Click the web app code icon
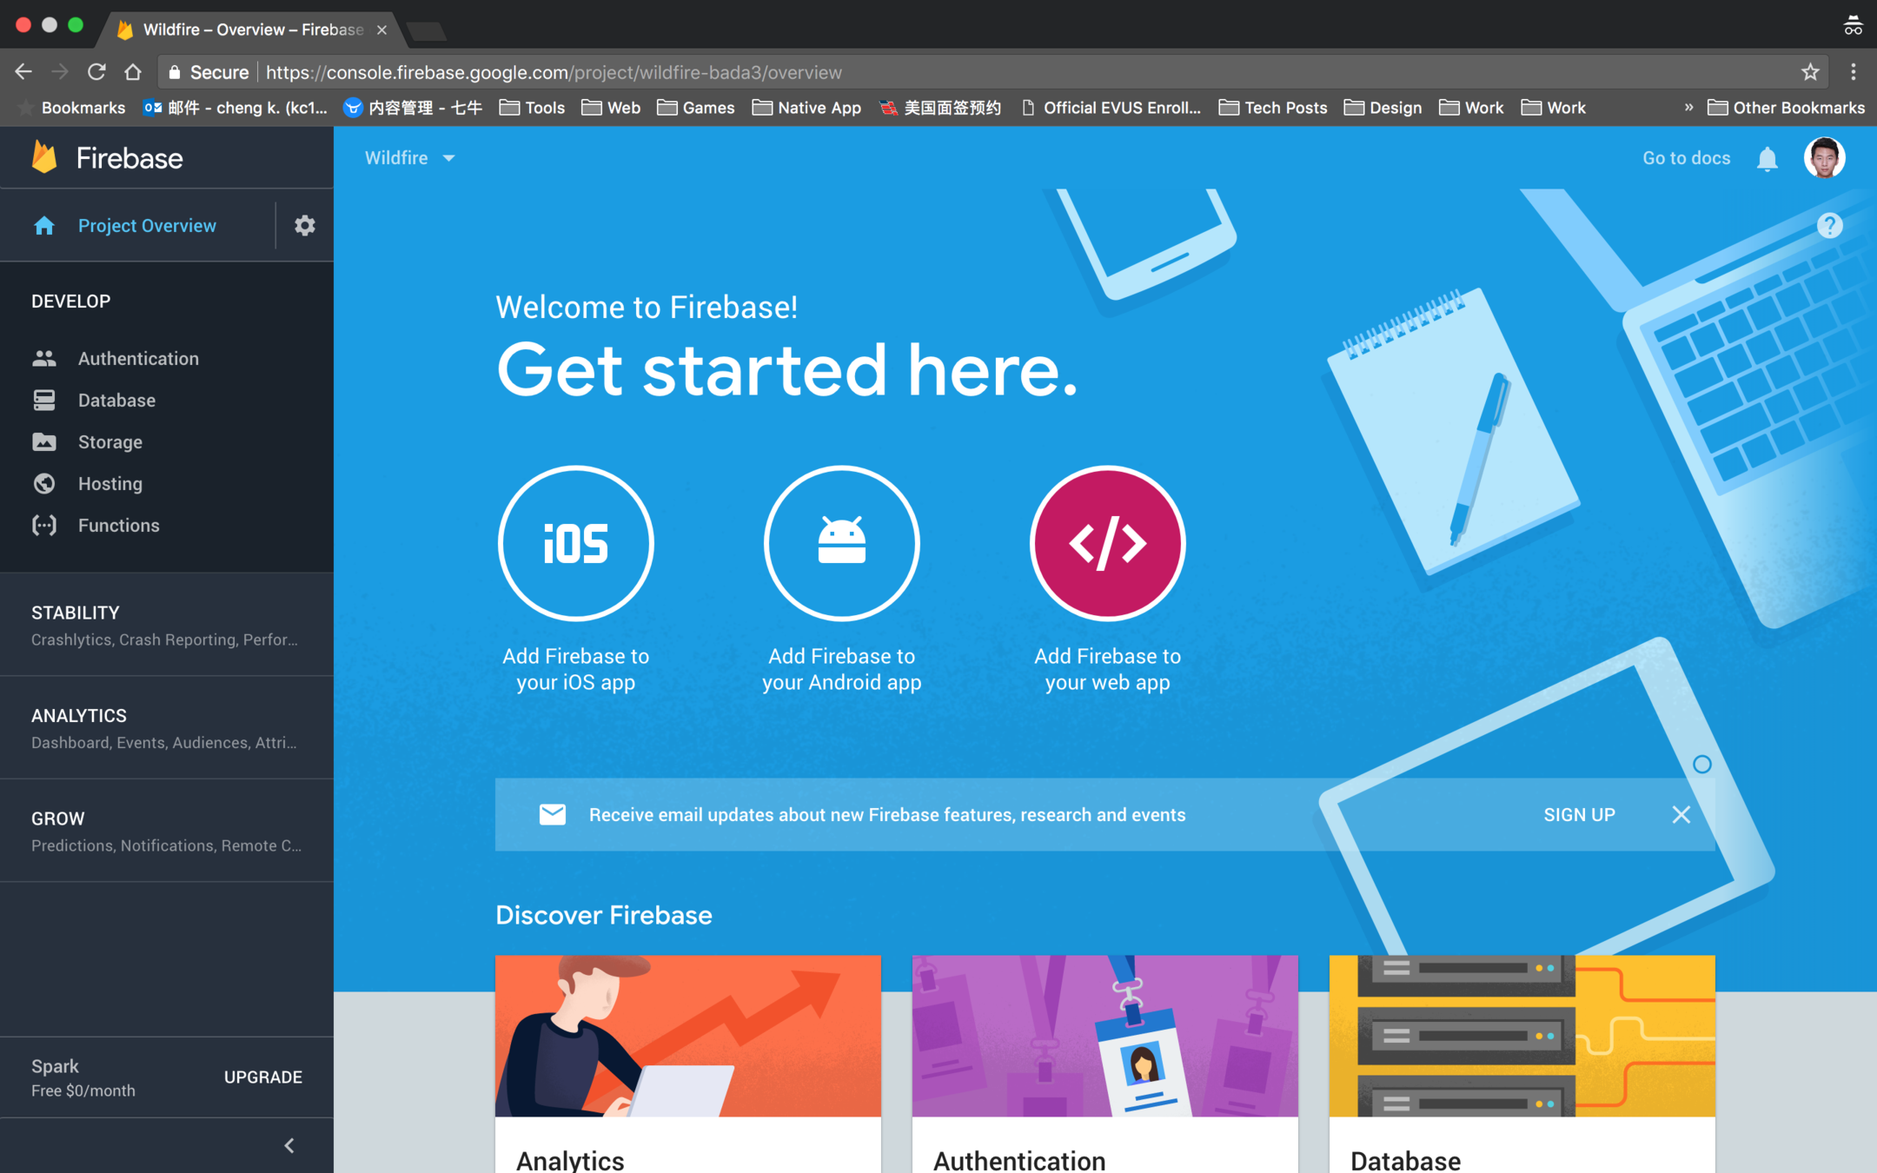The image size is (1877, 1173). click(1107, 543)
